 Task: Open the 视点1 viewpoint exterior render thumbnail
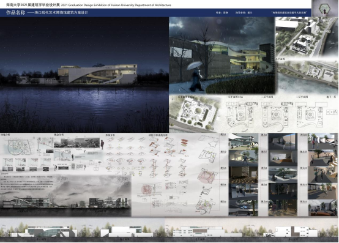(x=244, y=141)
